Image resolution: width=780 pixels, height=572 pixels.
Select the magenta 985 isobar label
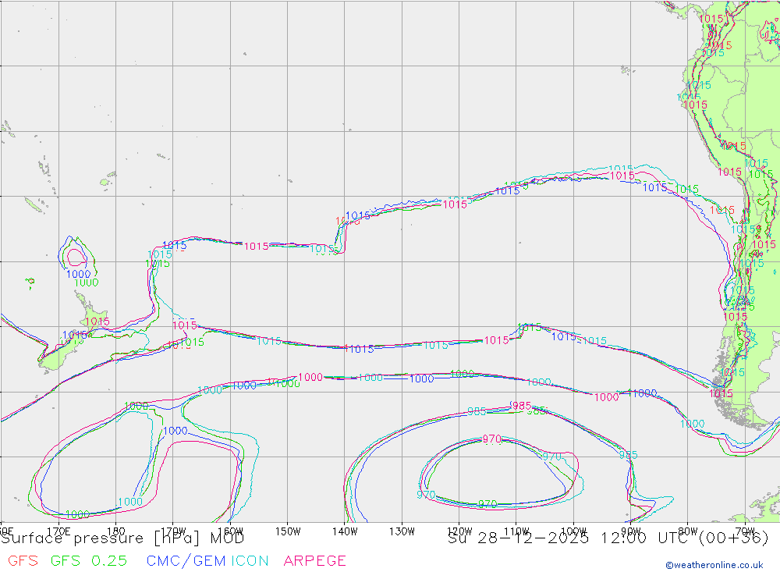521,406
